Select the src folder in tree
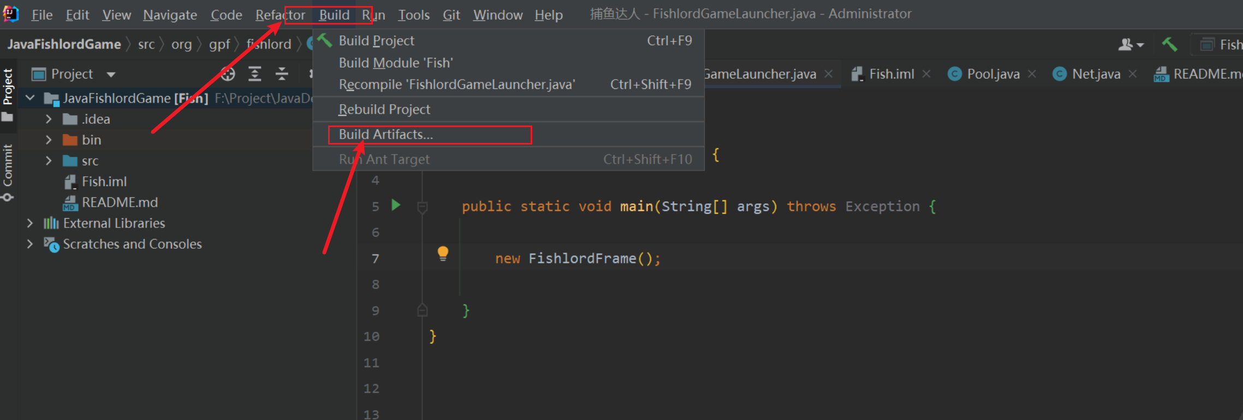This screenshot has width=1243, height=420. pyautogui.click(x=90, y=160)
